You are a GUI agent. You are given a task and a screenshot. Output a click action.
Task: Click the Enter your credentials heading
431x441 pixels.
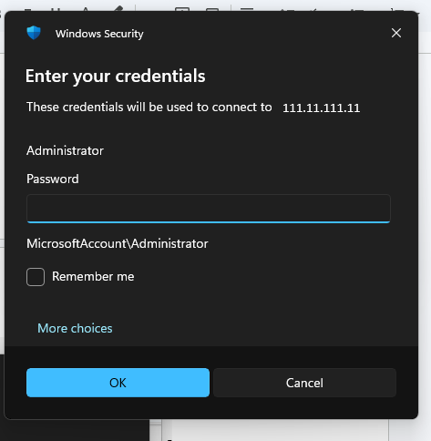[116, 76]
